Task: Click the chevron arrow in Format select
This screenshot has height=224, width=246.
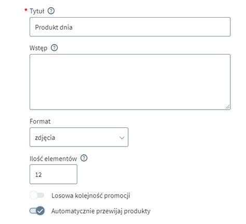Action: (x=122, y=138)
